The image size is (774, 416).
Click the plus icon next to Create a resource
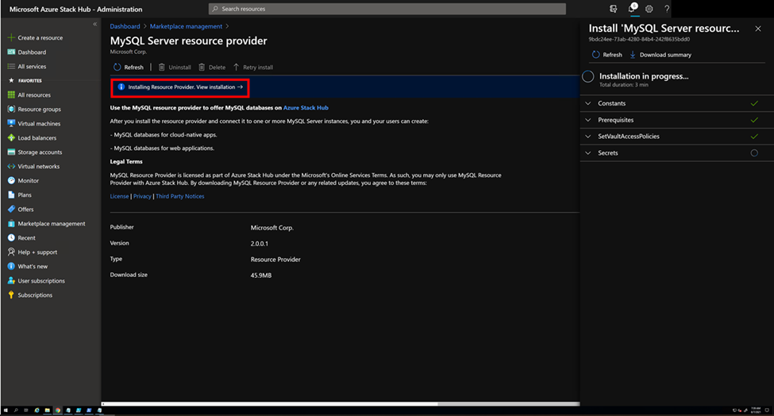tap(11, 37)
